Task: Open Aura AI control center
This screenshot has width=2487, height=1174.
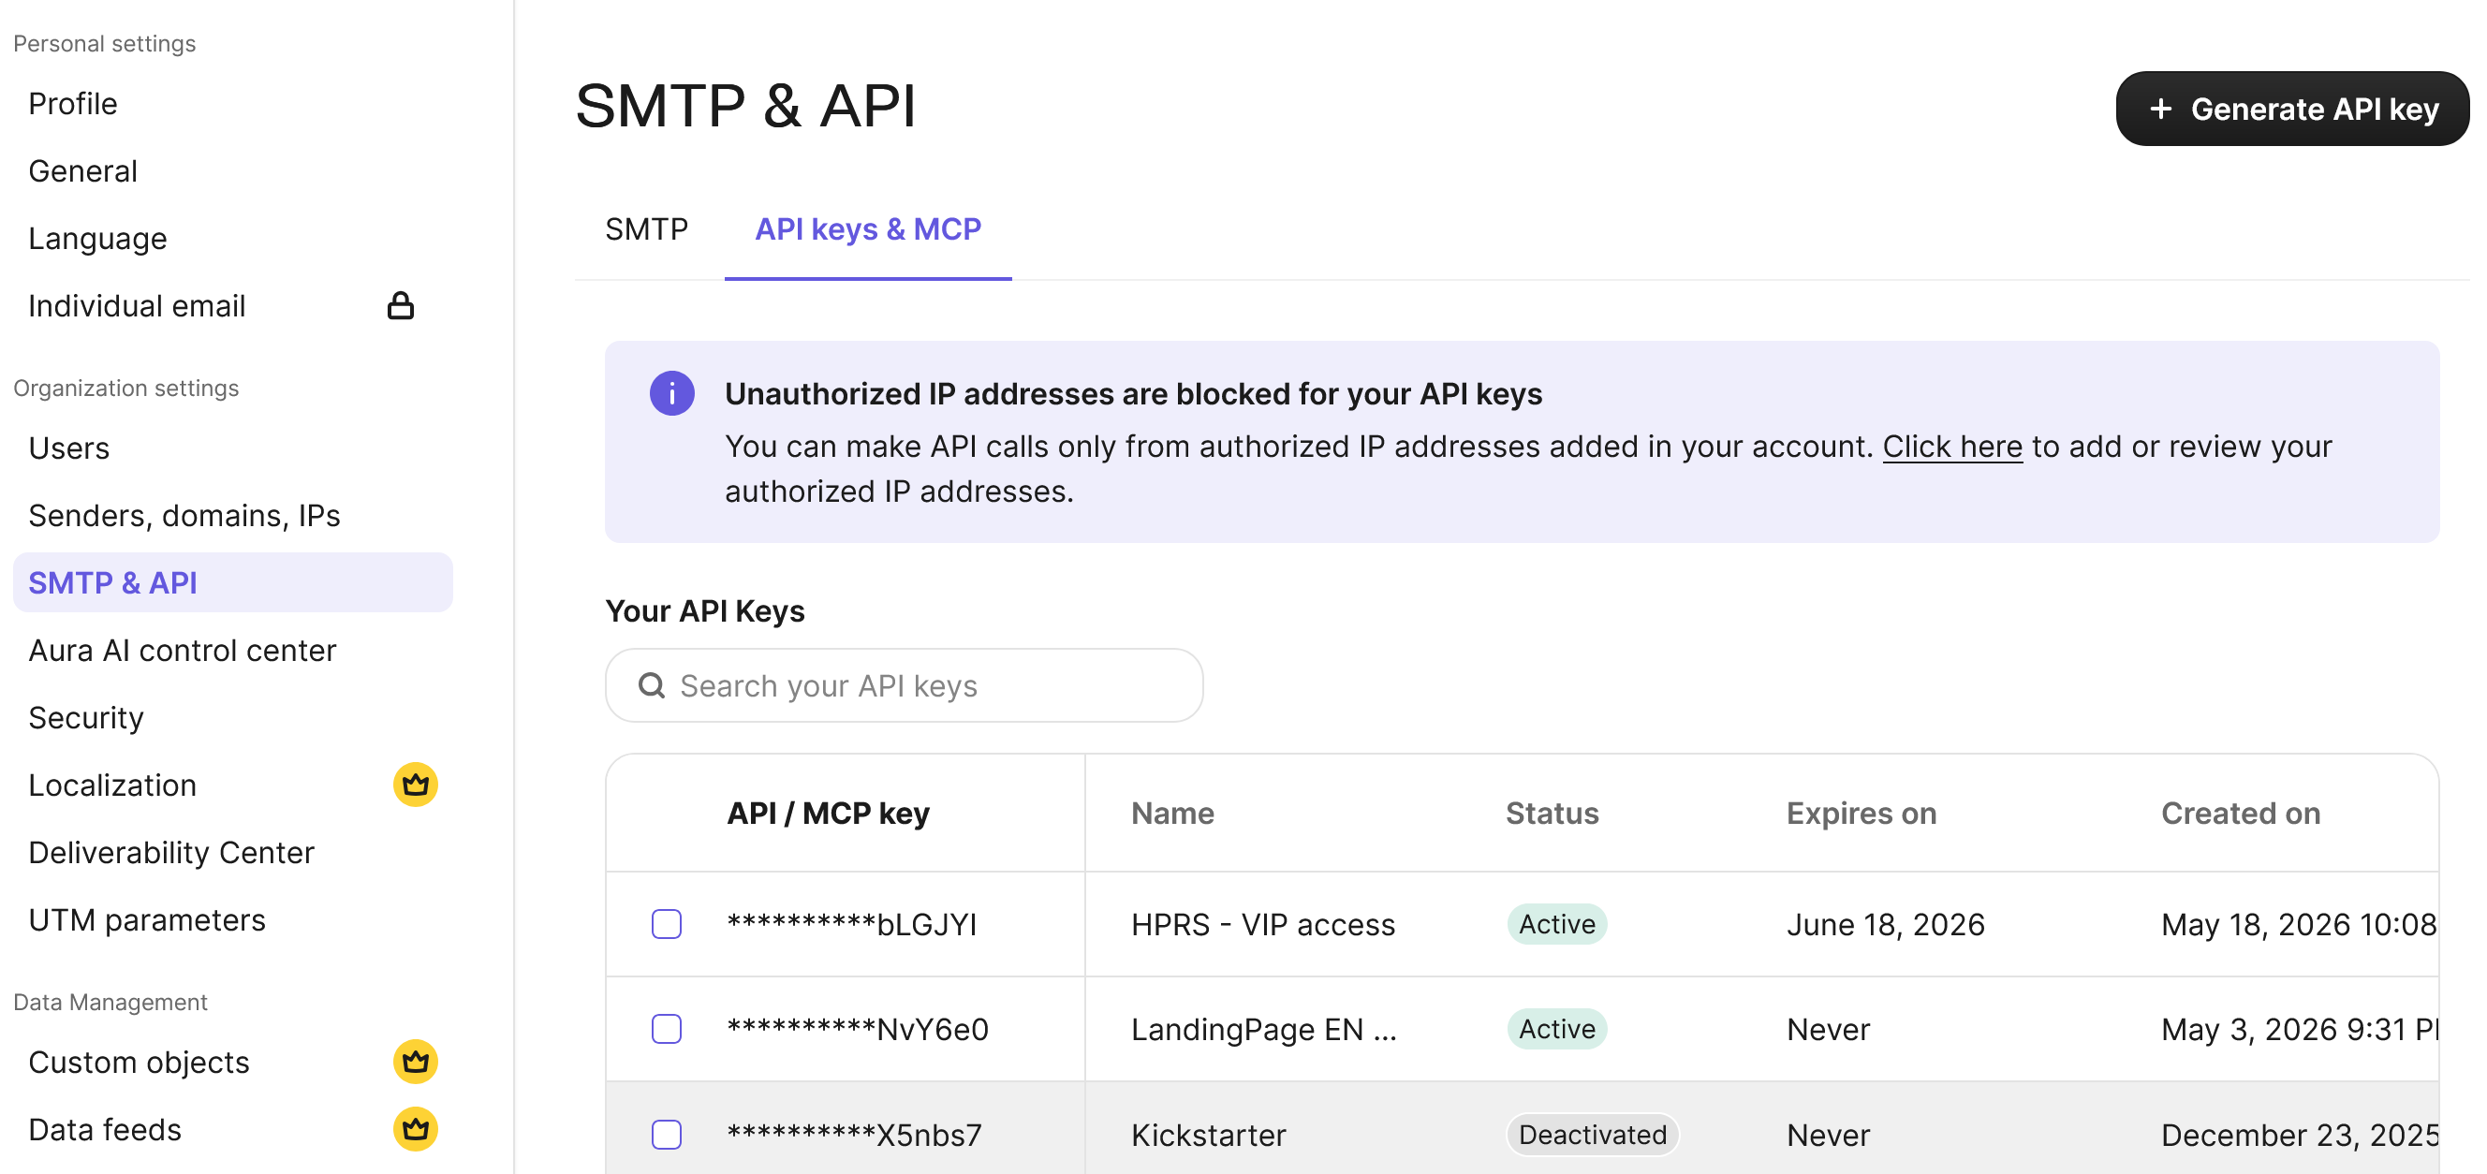Action: click(x=182, y=651)
